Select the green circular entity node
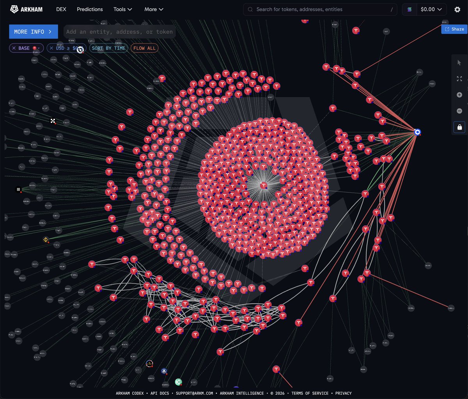This screenshot has width=468, height=399. [x=178, y=382]
